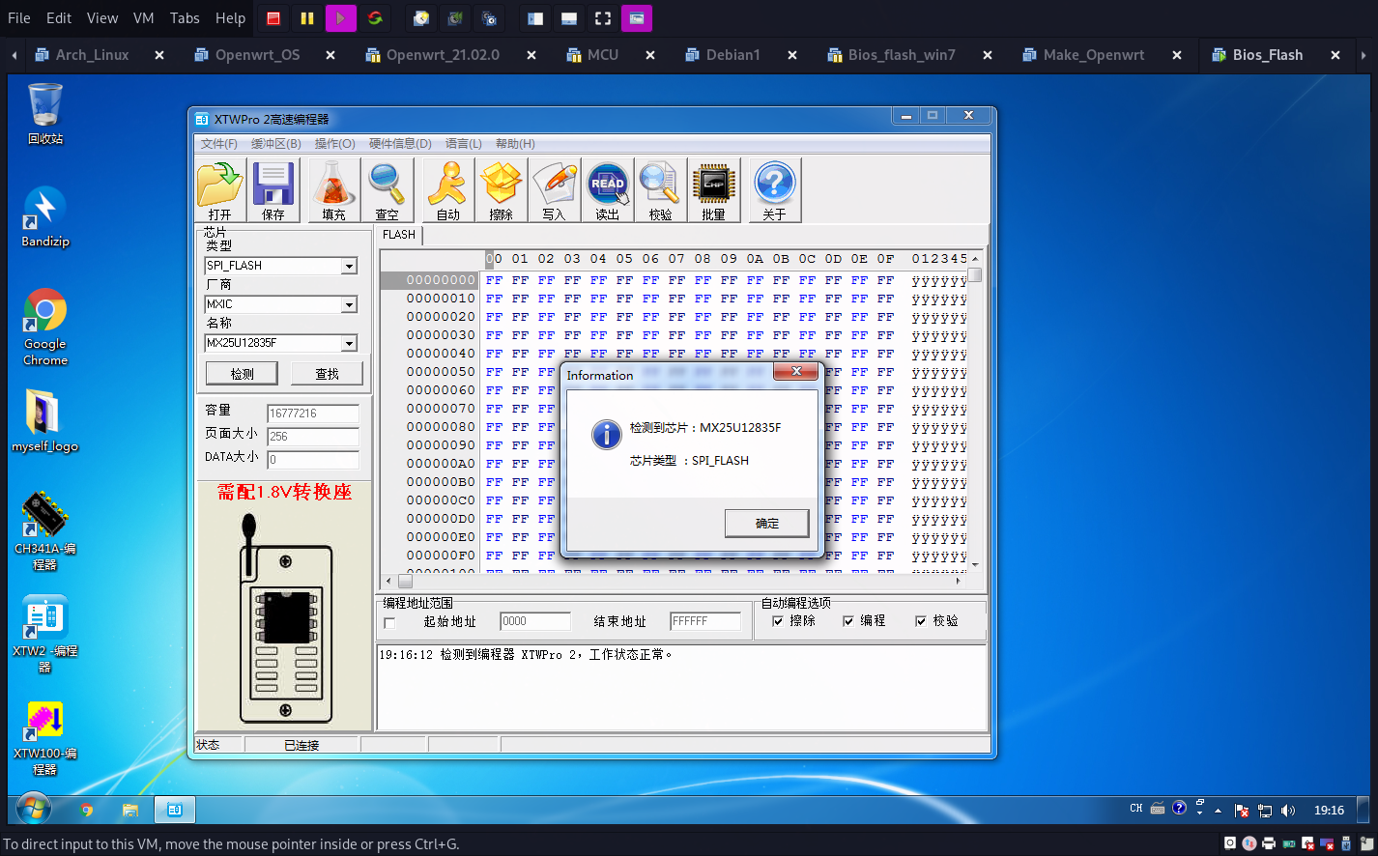Click the end address FFFFFF input field
This screenshot has width=1378, height=856.
pyautogui.click(x=704, y=621)
